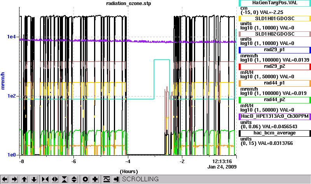The width and height of the screenshot is (311, 184).
Task: Click the -2 hours x-axis tick label
Action: click(182, 162)
